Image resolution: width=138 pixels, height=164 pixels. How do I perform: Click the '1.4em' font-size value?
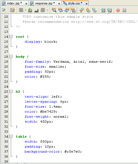coord(54,107)
